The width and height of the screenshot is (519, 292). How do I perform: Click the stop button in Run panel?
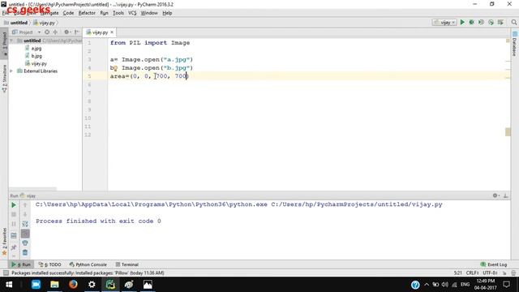14,214
